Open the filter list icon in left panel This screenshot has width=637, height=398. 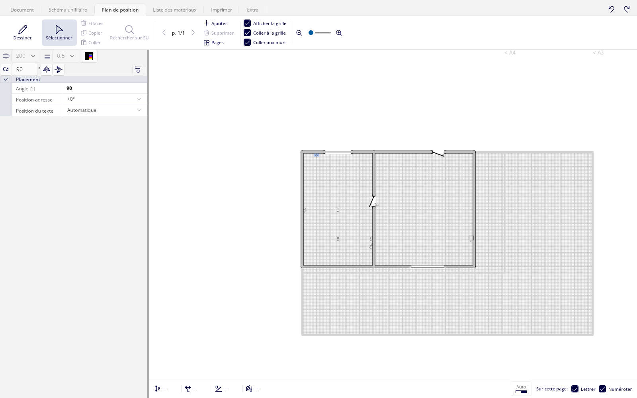pyautogui.click(x=138, y=70)
